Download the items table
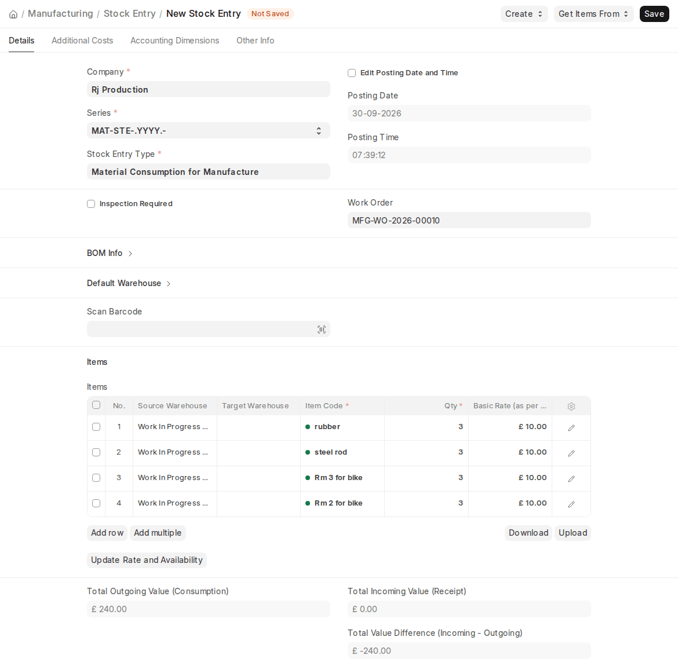The width and height of the screenshot is (678, 666). click(x=528, y=533)
